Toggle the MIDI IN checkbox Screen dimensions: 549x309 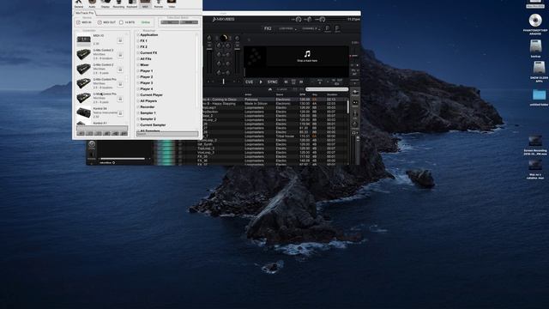click(x=78, y=22)
